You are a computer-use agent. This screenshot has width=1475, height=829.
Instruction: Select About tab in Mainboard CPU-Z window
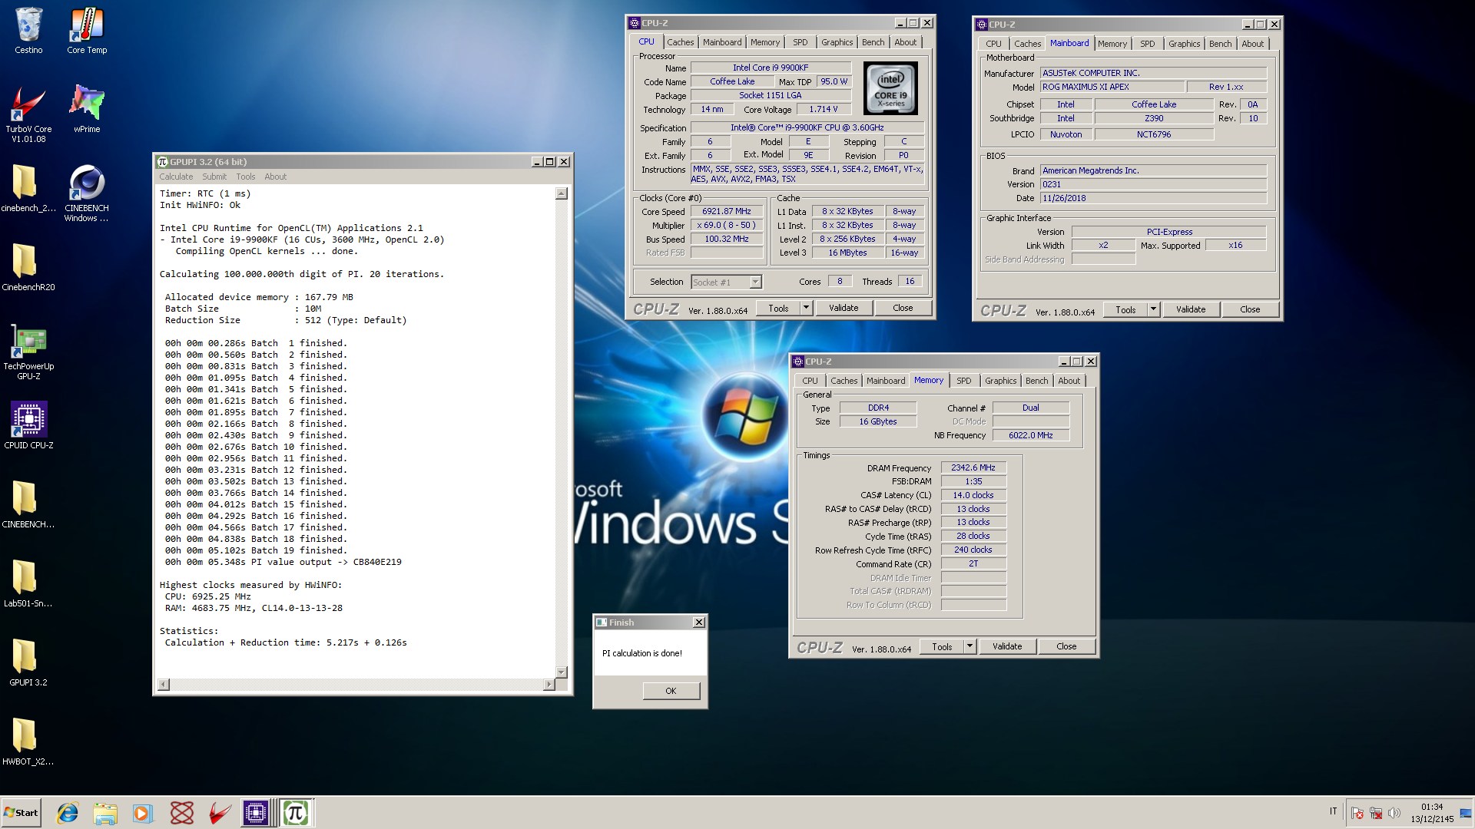[x=1252, y=44]
